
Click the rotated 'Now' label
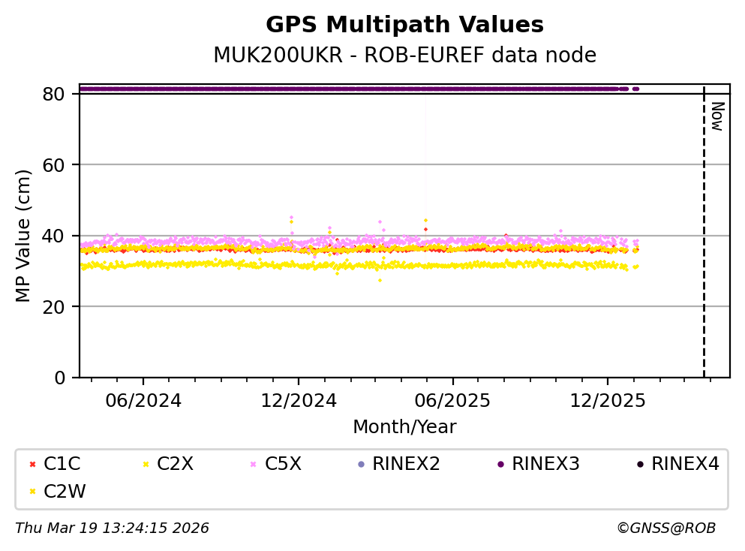pos(716,116)
